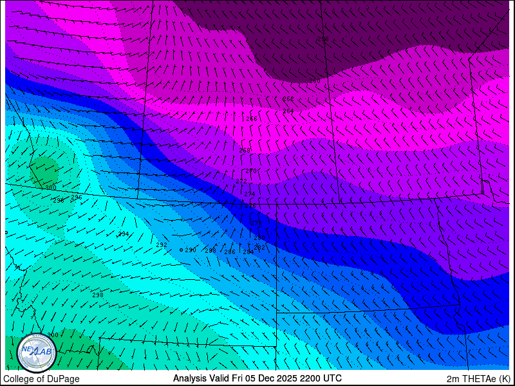Select the 260 contour label

point(315,81)
